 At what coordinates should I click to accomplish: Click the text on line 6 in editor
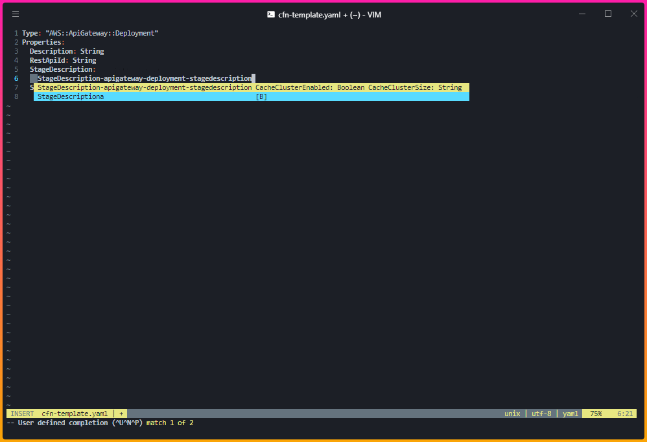[x=145, y=78]
